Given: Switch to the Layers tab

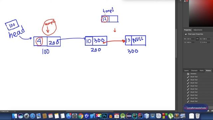Looking at the screenshot, I should (186, 71).
